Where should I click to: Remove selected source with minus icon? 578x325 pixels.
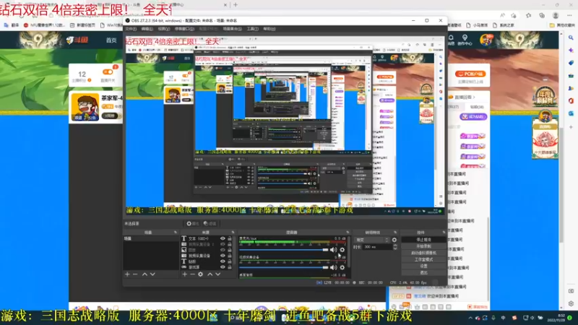(x=192, y=274)
